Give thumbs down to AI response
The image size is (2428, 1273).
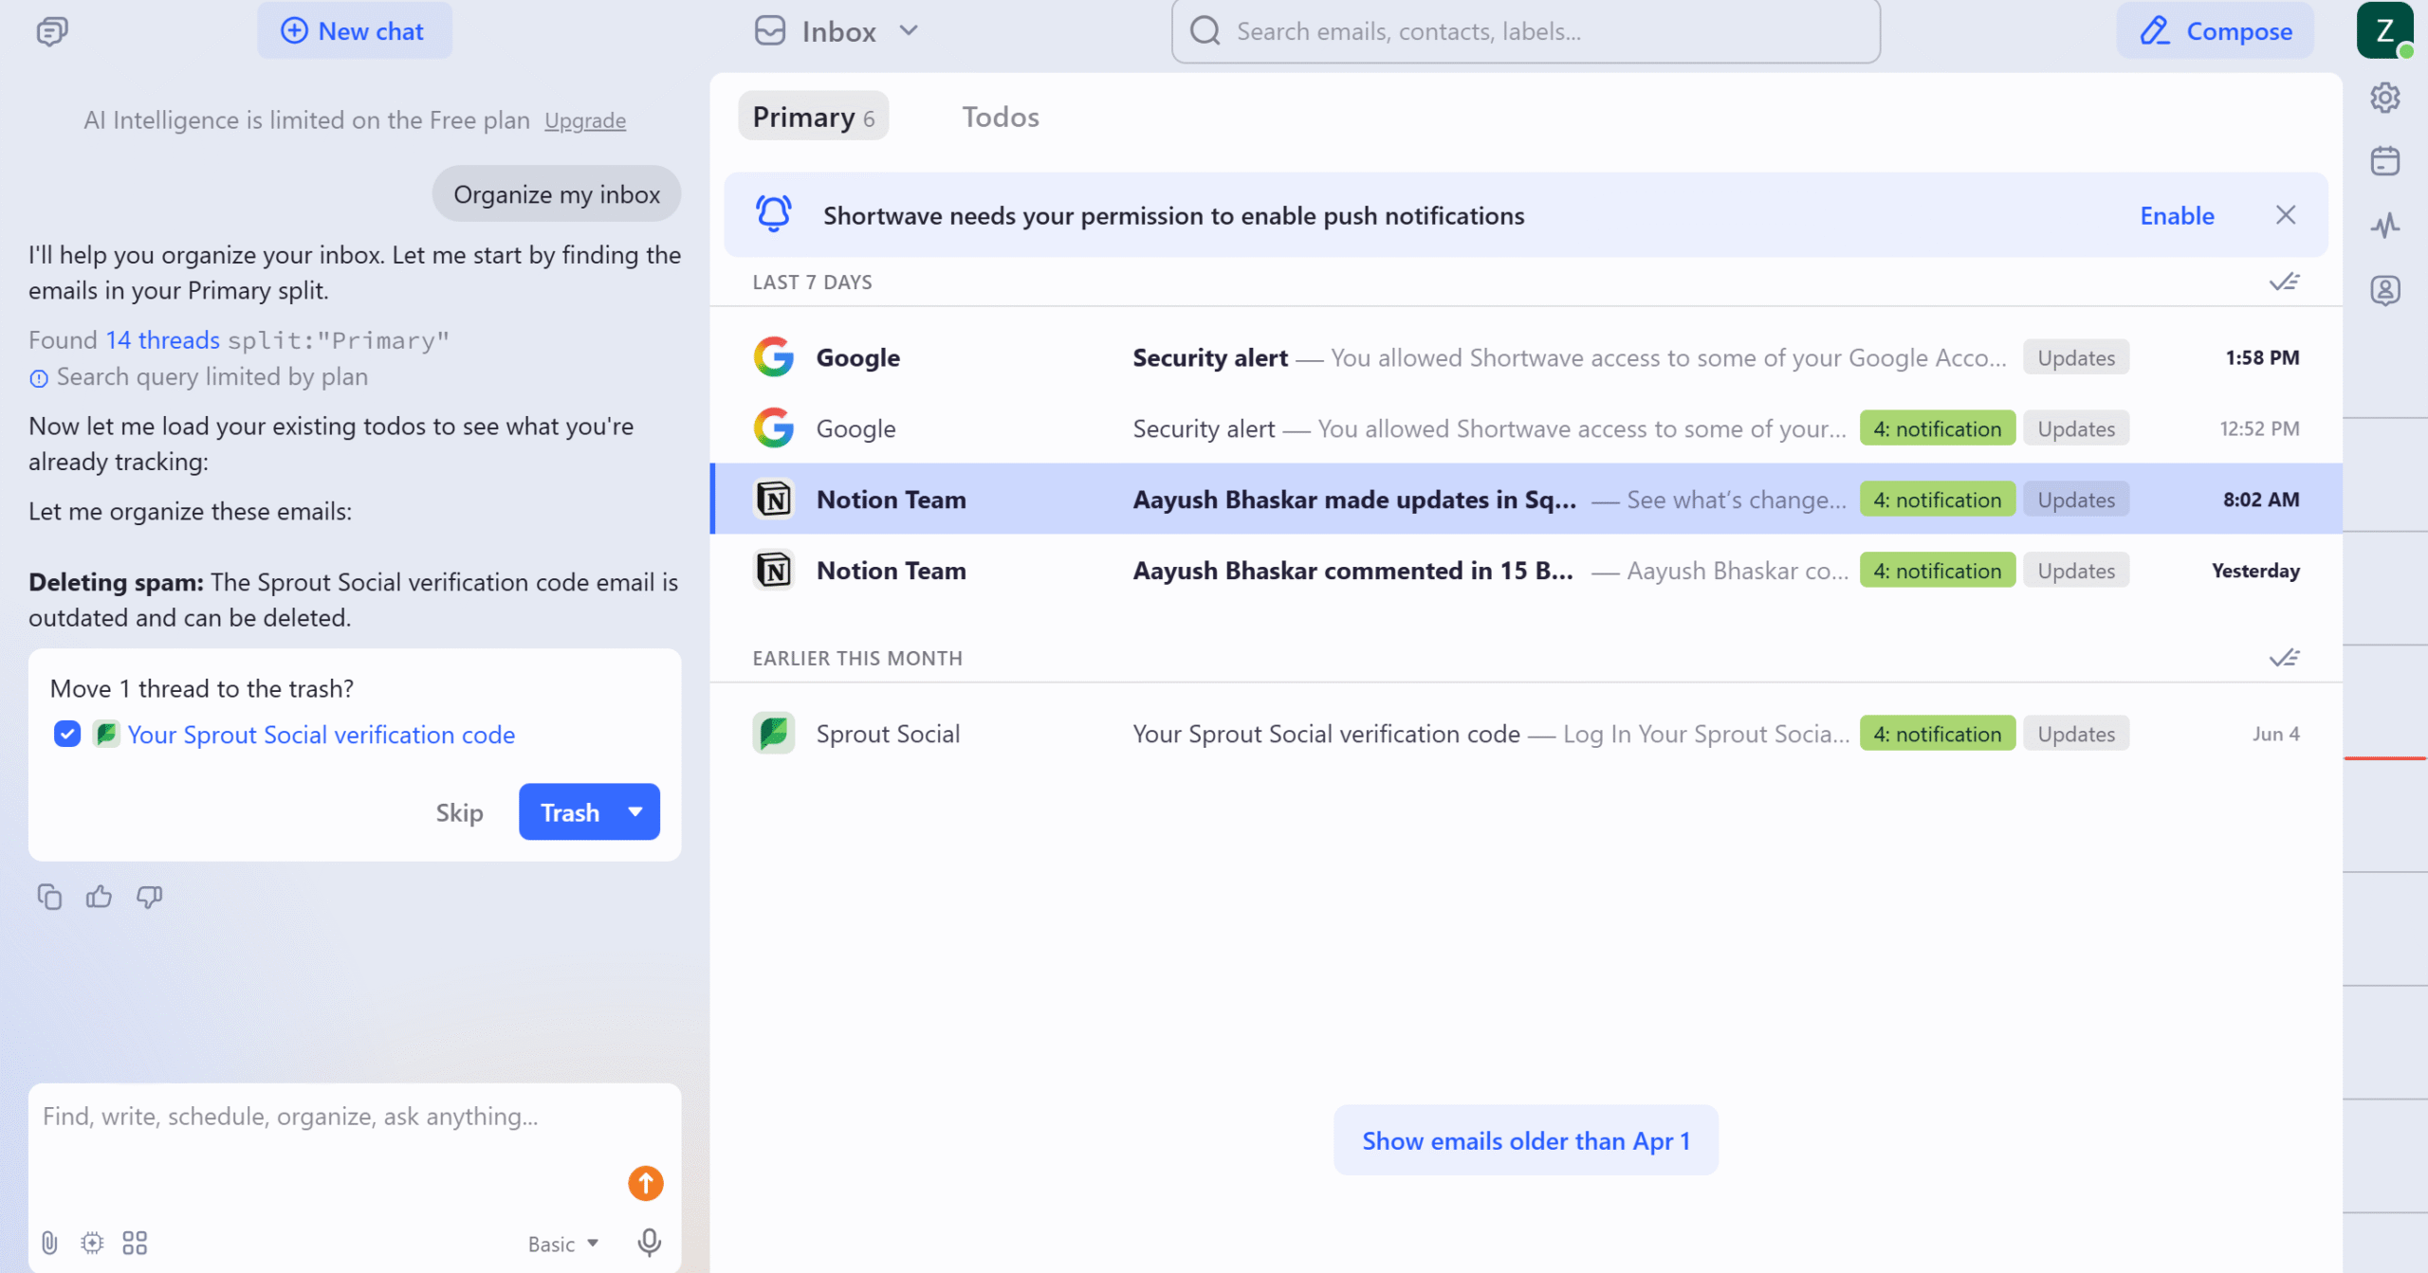coord(149,896)
